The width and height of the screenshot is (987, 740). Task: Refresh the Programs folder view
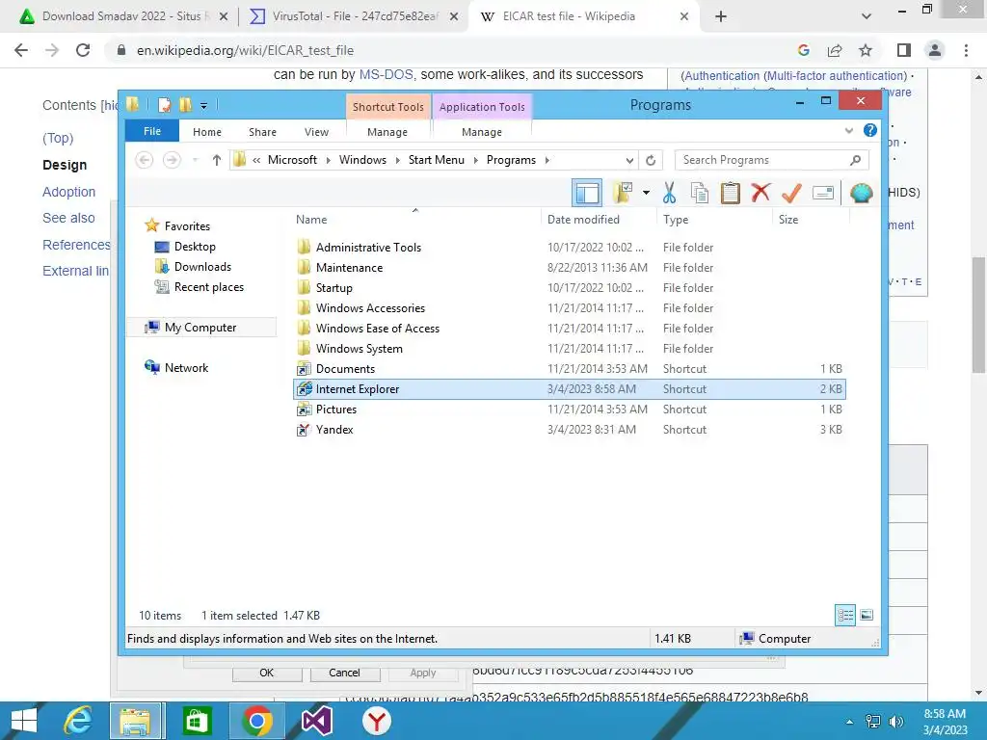tap(651, 160)
